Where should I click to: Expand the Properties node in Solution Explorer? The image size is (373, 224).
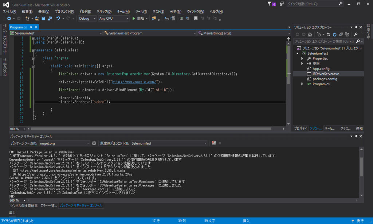click(302, 59)
